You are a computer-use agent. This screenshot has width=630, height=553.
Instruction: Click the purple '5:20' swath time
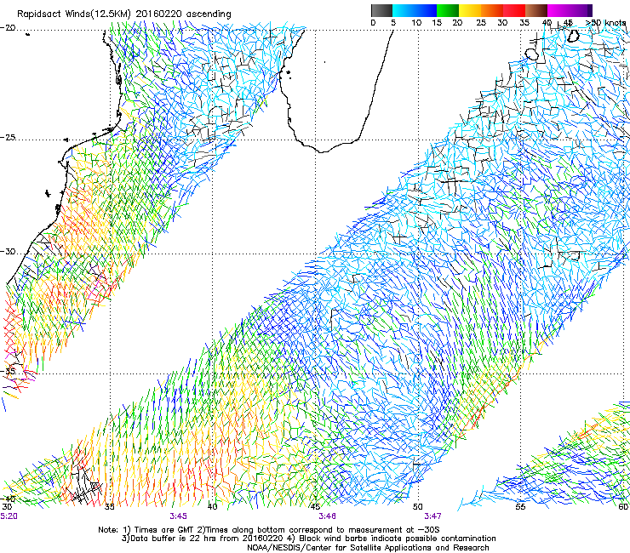pyautogui.click(x=9, y=516)
